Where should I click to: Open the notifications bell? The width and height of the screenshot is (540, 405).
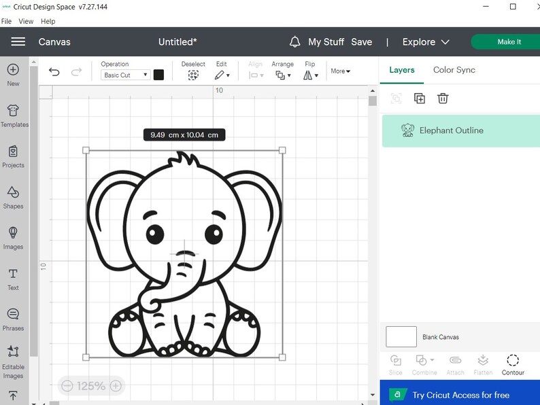[294, 41]
